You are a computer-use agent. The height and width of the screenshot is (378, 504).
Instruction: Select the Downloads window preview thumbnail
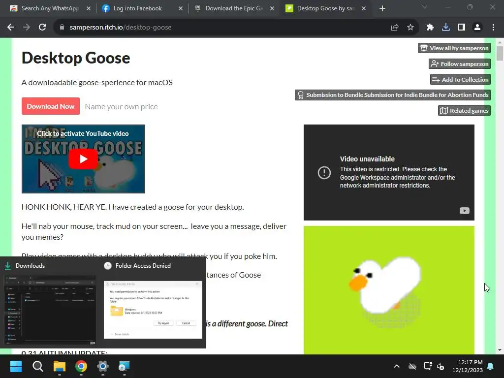pyautogui.click(x=50, y=310)
